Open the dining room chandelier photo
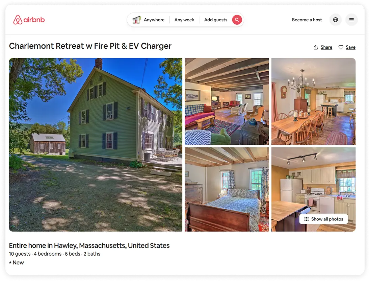 (313, 101)
